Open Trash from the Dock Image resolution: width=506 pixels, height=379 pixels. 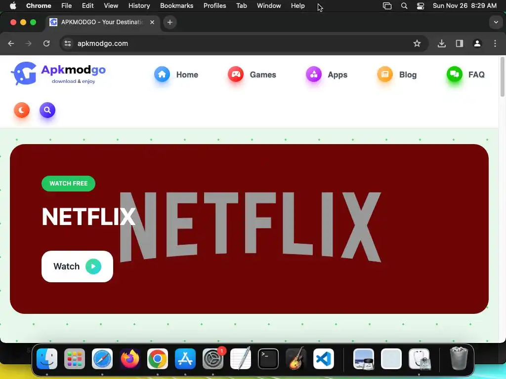pos(459,359)
